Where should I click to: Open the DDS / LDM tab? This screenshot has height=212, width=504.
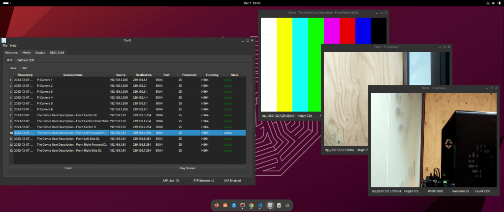click(57, 53)
